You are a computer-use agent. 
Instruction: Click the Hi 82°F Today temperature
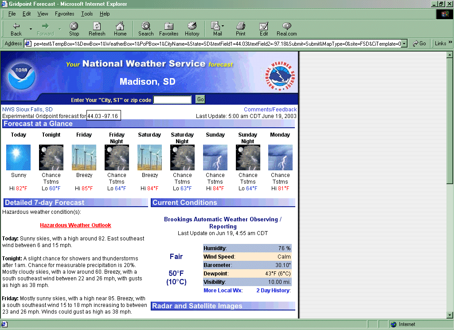point(18,189)
